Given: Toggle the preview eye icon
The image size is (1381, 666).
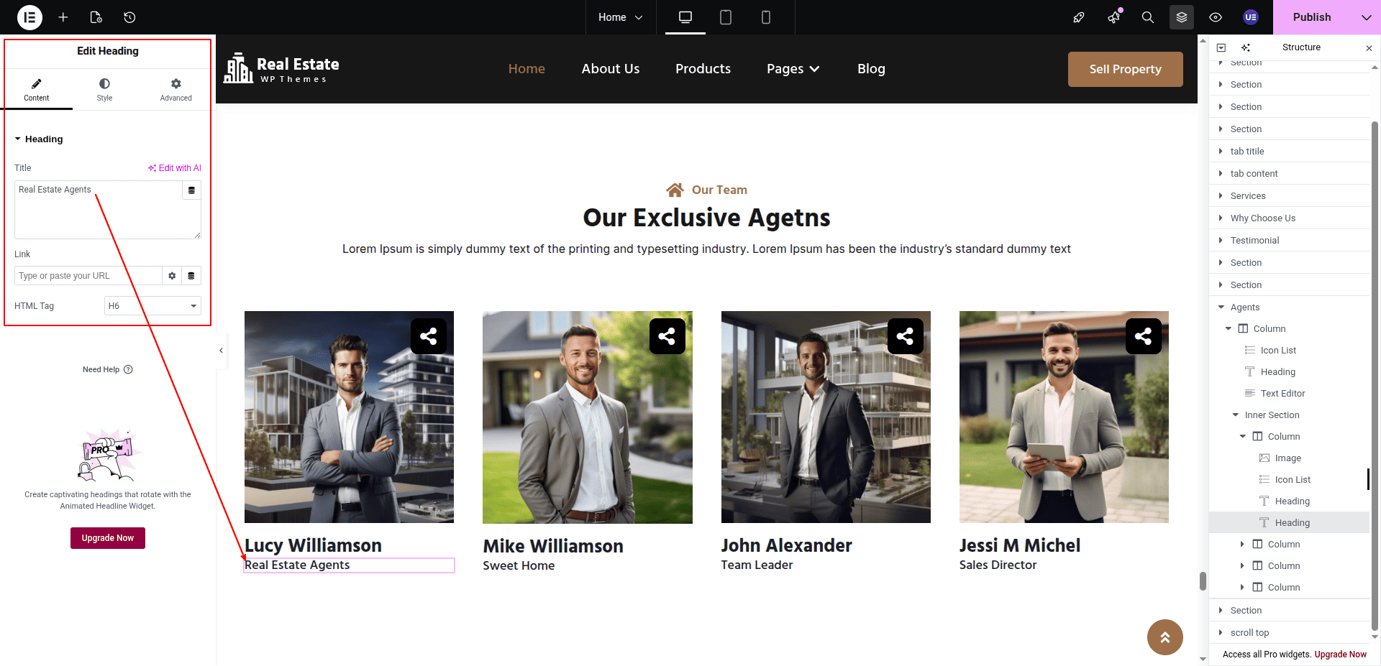Looking at the screenshot, I should [x=1216, y=17].
